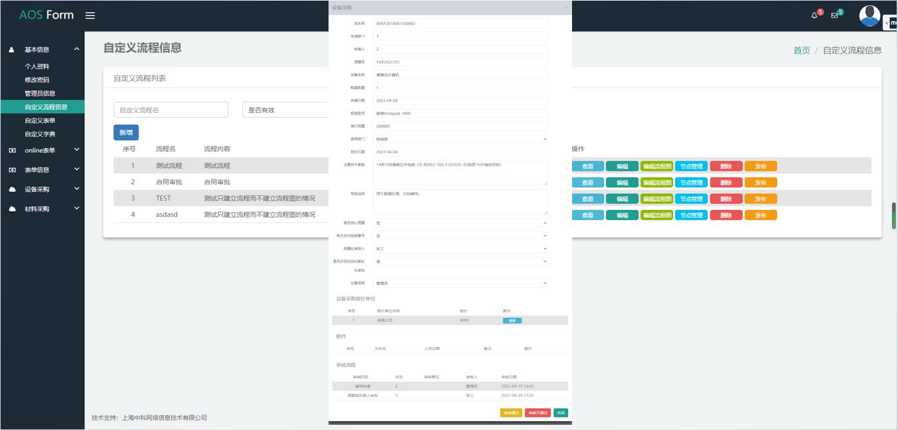Click the red 审核不通过 button

point(537,413)
